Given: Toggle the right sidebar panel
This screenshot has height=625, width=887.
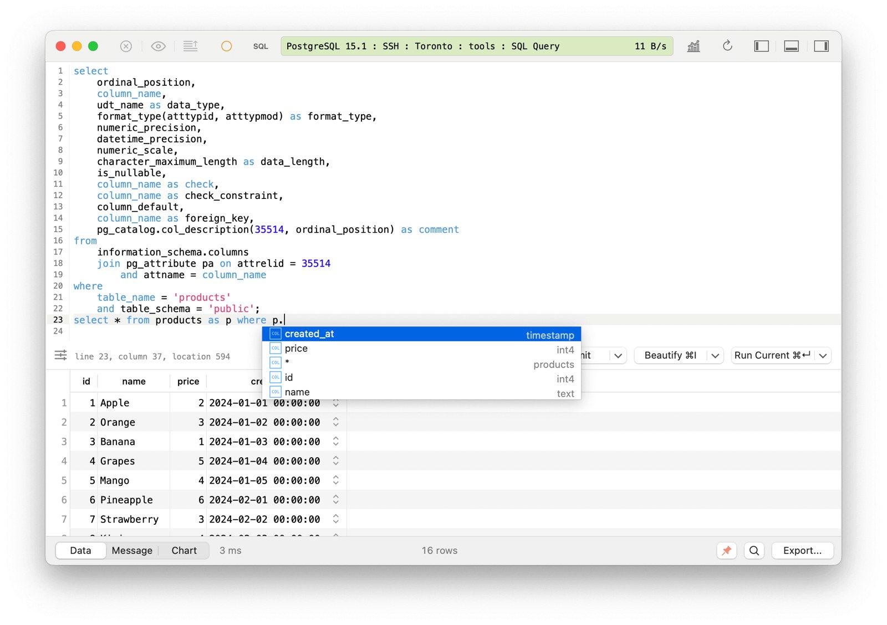Looking at the screenshot, I should coord(821,47).
